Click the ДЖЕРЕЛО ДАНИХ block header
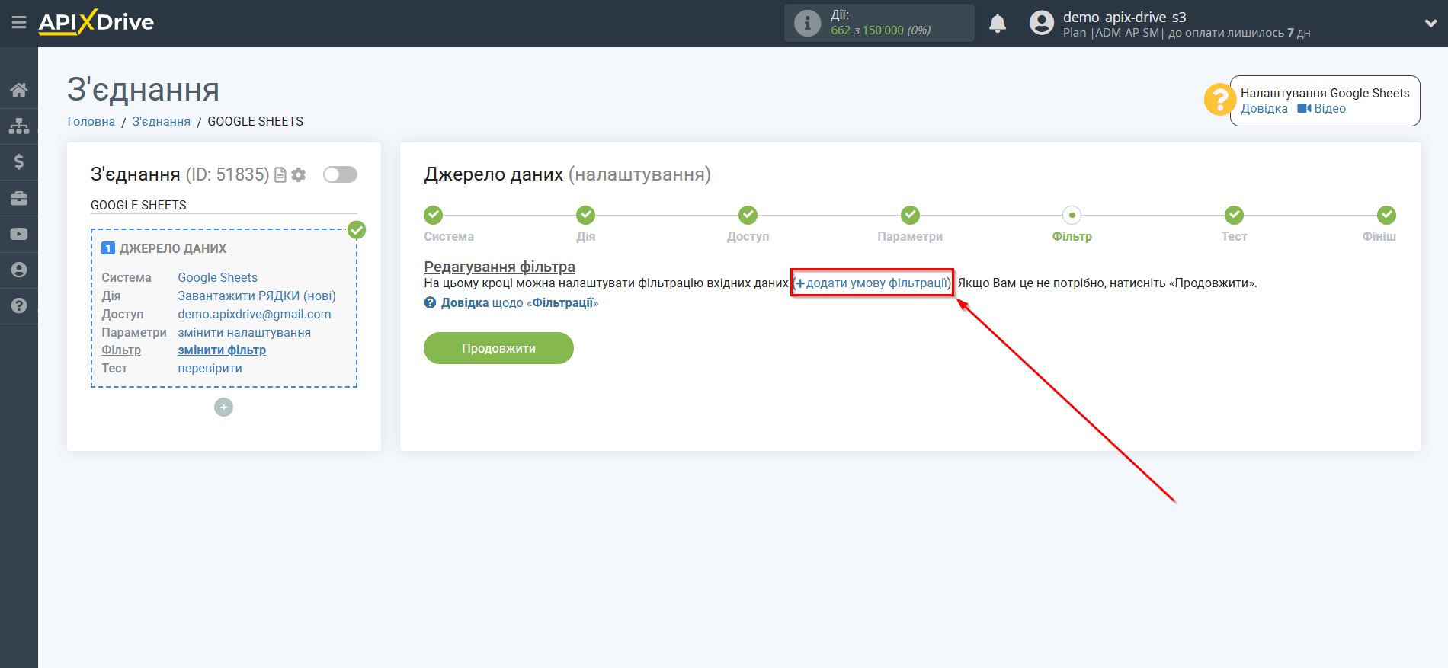Viewport: 1448px width, 668px height. click(x=172, y=249)
